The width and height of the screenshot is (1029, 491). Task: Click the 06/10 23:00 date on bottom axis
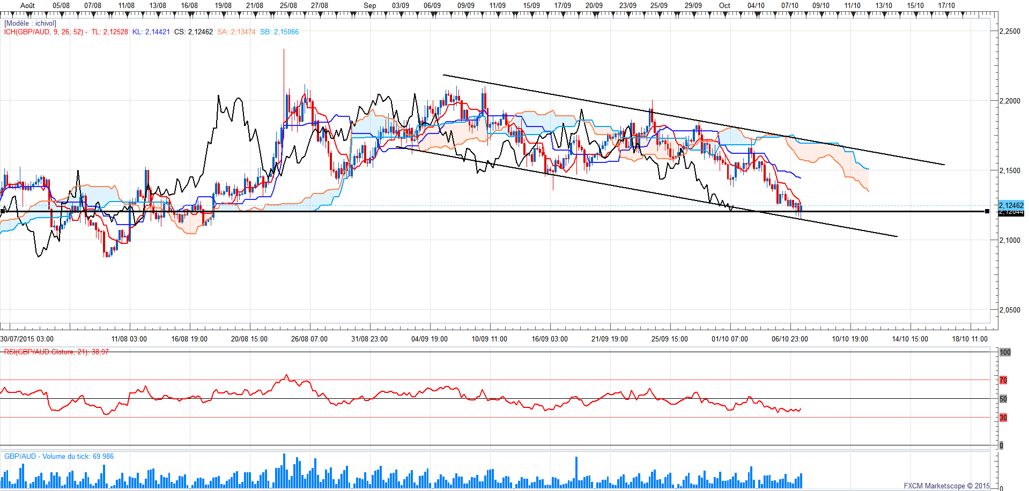click(789, 339)
